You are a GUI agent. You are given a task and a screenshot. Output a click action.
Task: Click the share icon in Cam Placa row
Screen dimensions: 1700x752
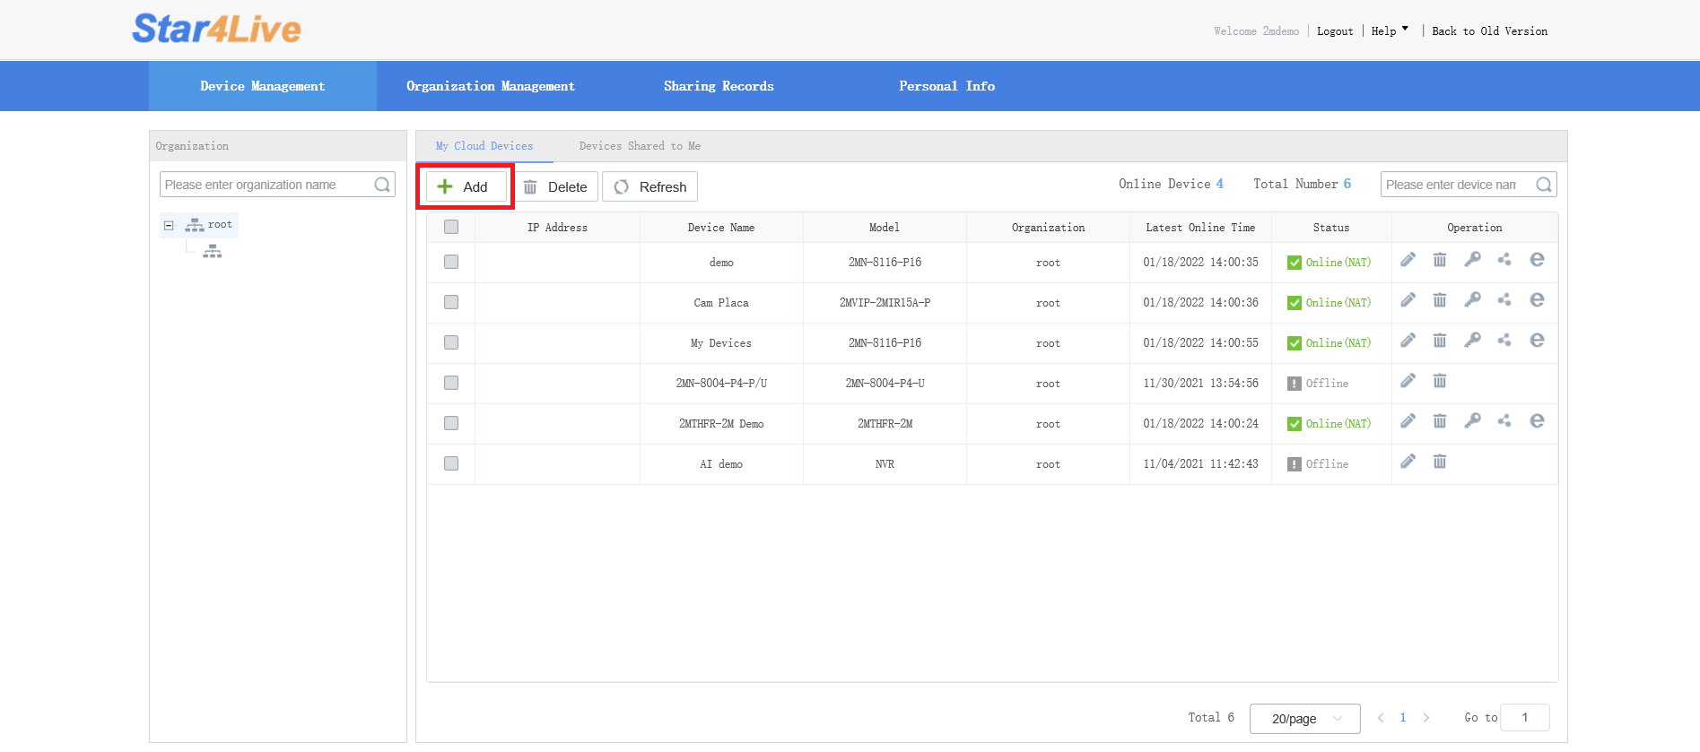click(x=1504, y=300)
